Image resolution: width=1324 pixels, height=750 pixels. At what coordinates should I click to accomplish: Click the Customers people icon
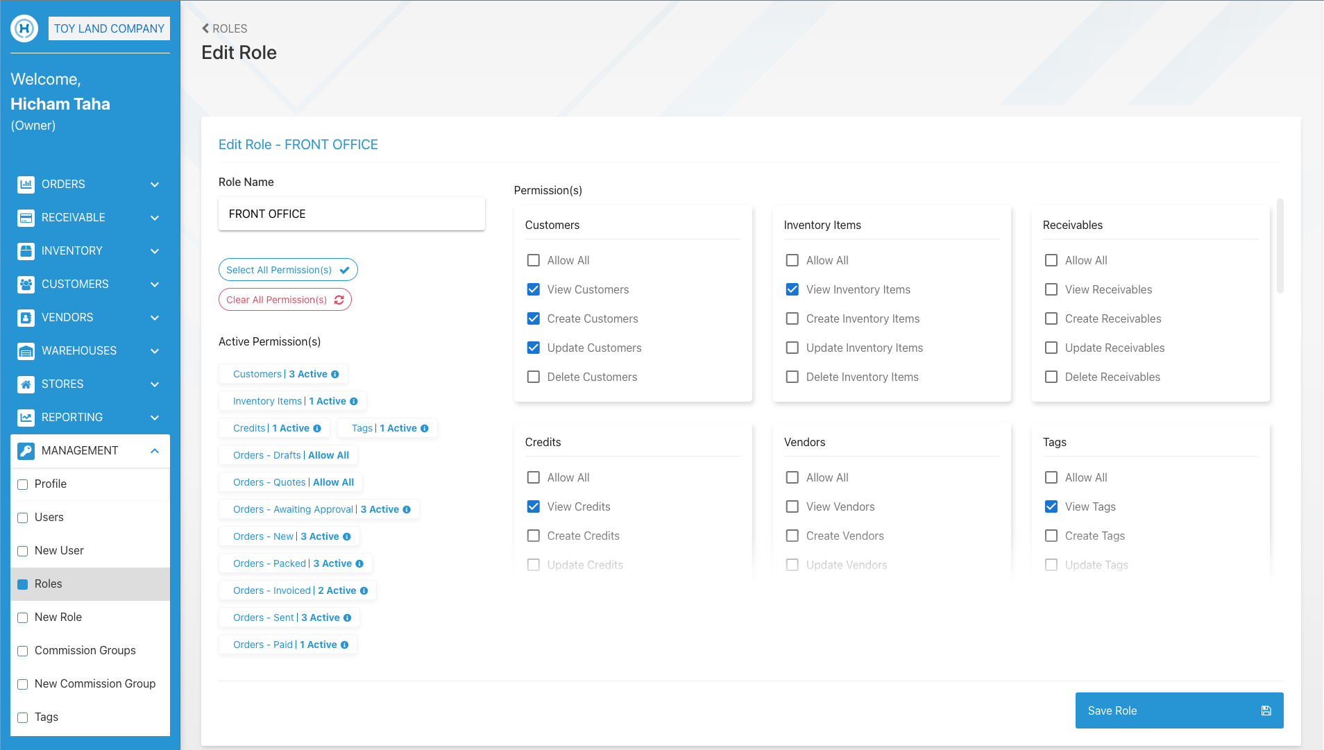(x=26, y=284)
